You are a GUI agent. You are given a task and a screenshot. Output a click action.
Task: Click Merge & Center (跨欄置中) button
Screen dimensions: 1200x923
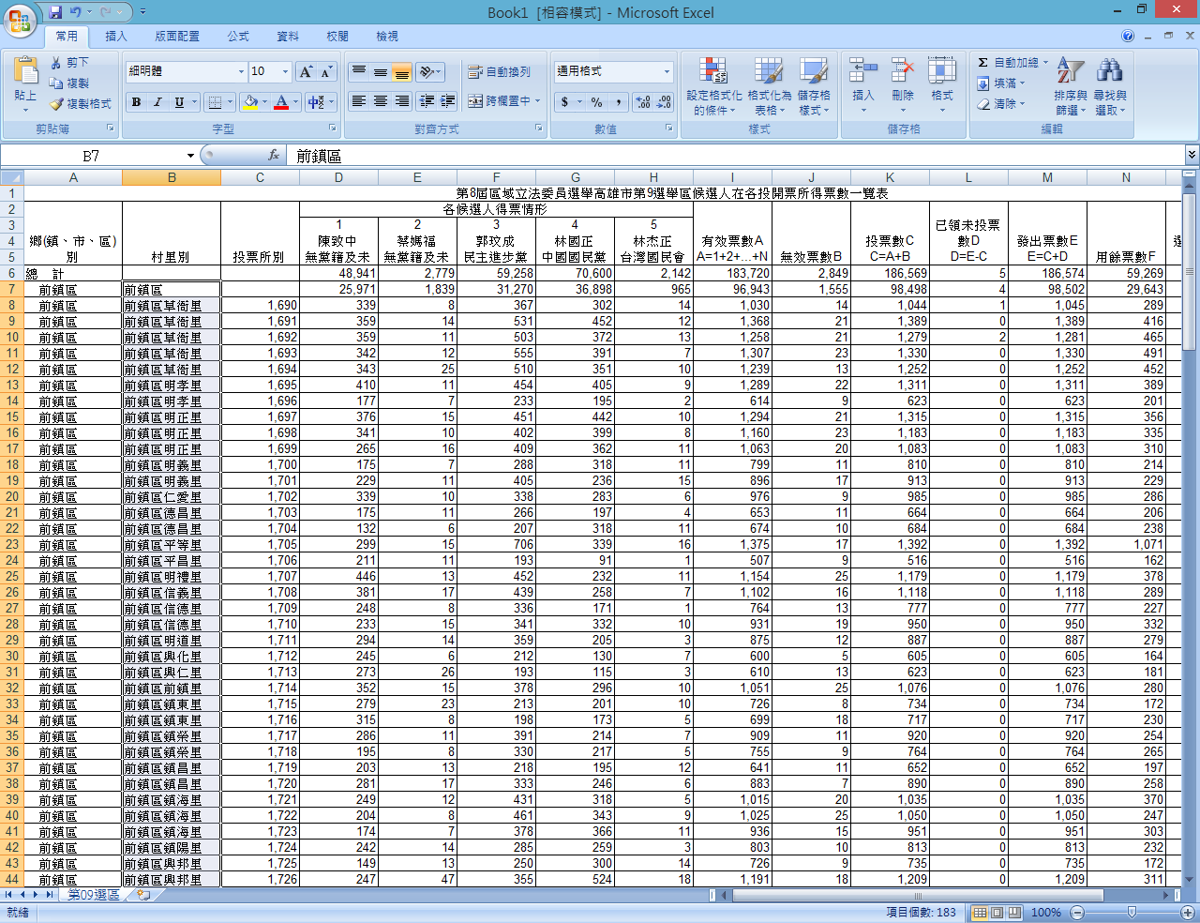pos(500,101)
